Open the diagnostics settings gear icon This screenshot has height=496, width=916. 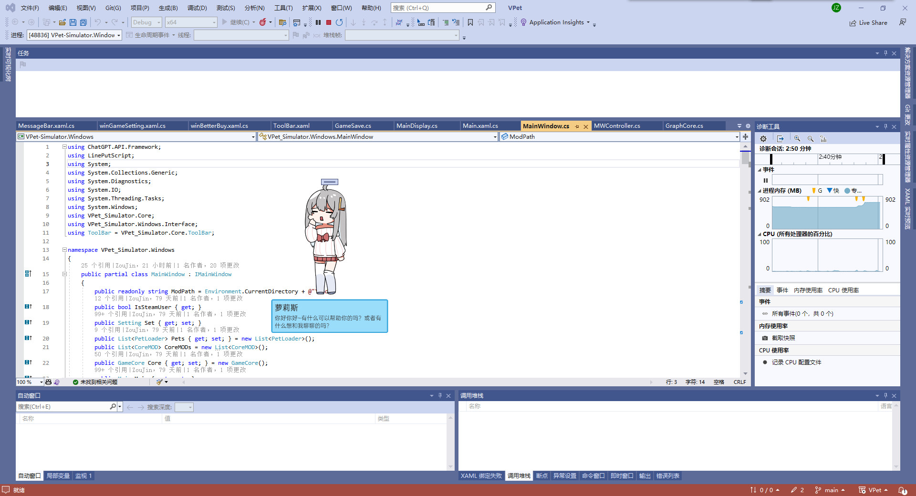tap(763, 138)
